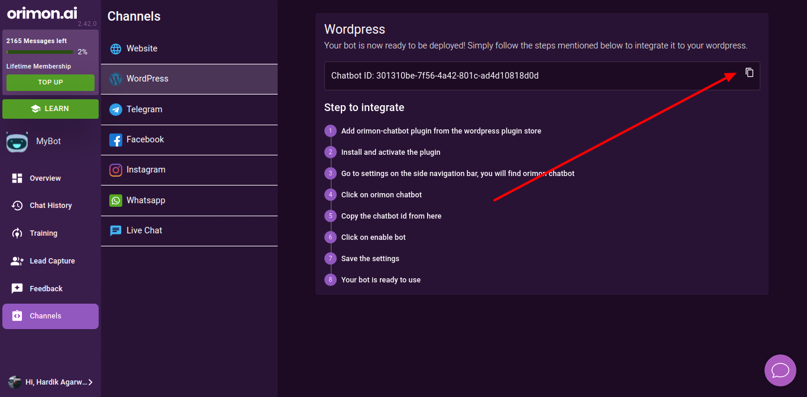Select the Facebook channel icon

pyautogui.click(x=116, y=140)
